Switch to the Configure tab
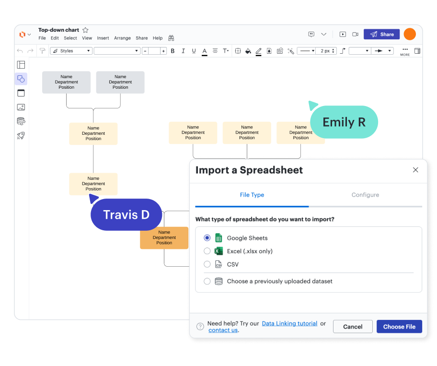Viewport: 437px width, 366px height. pos(365,195)
